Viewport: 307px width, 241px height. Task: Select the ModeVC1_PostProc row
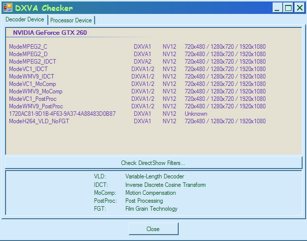[x=137, y=99]
